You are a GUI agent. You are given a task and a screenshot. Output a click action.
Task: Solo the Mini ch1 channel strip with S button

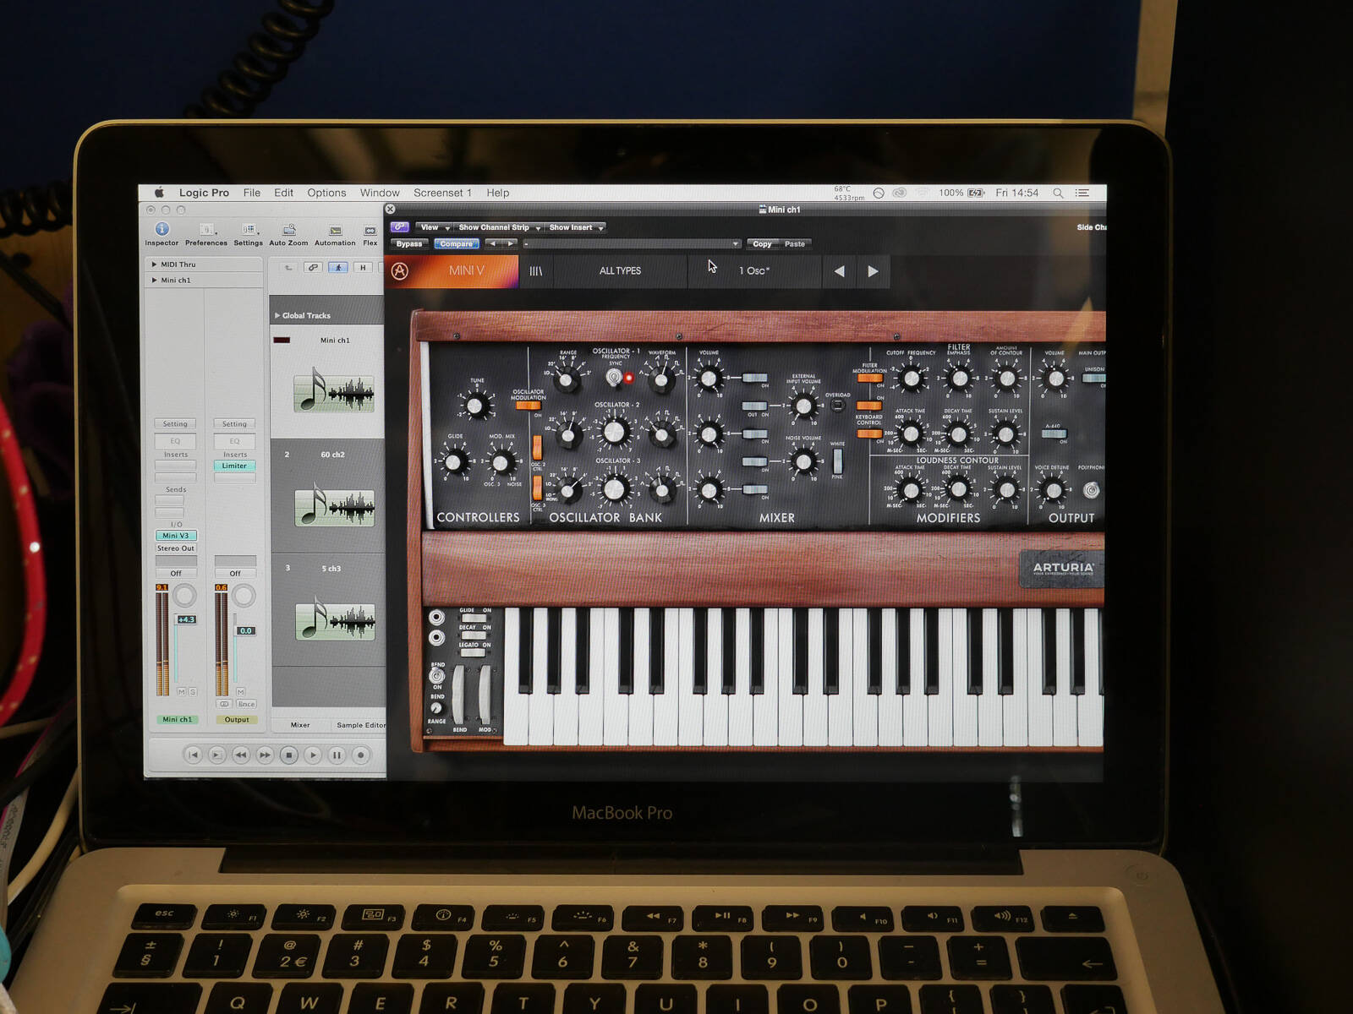point(193,691)
